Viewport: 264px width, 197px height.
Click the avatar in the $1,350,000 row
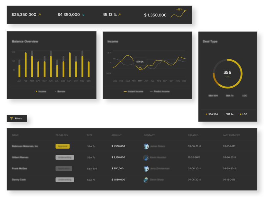(x=146, y=146)
